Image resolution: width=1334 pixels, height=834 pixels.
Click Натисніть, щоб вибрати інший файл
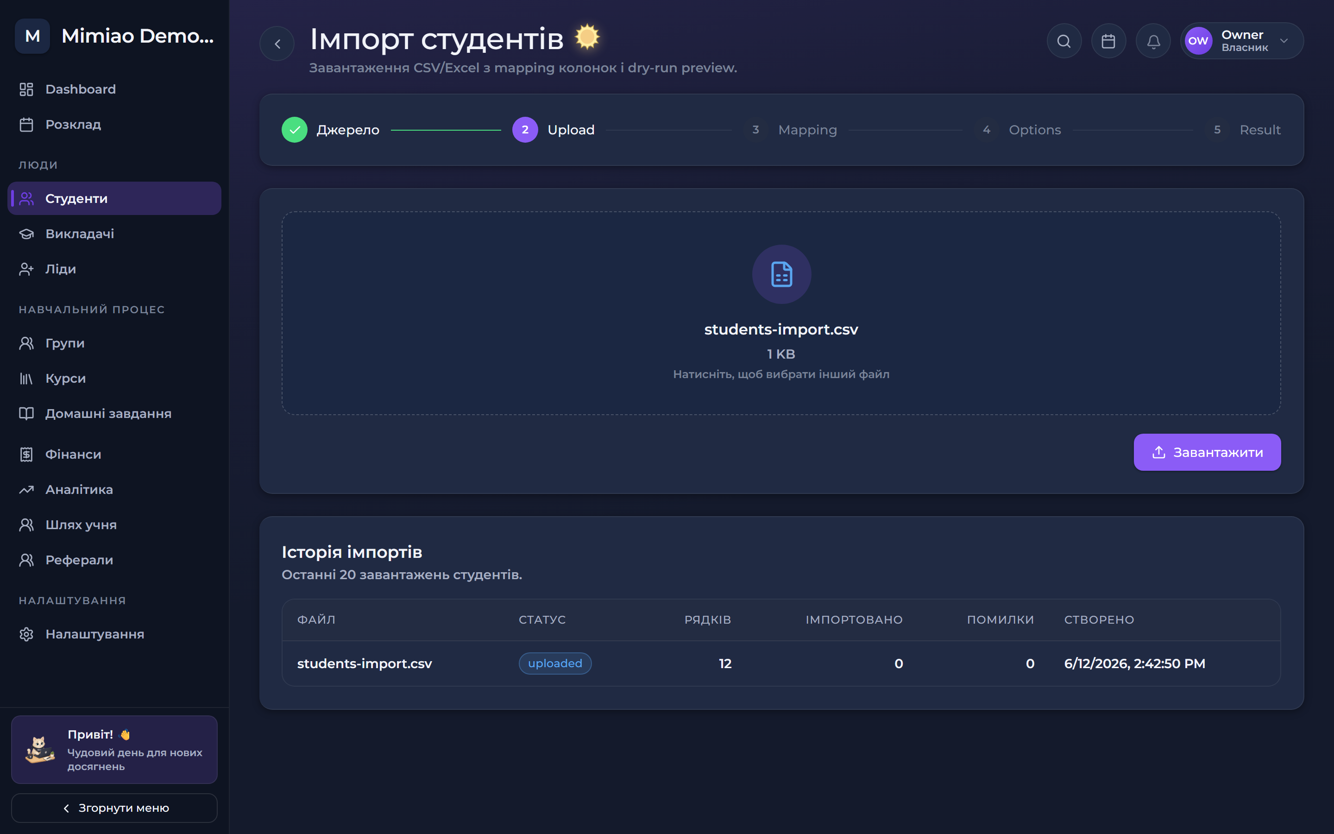781,374
